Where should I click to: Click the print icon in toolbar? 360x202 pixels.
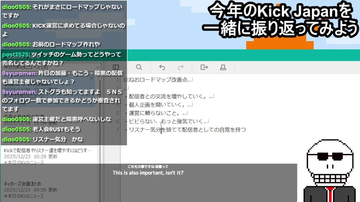pos(223,67)
